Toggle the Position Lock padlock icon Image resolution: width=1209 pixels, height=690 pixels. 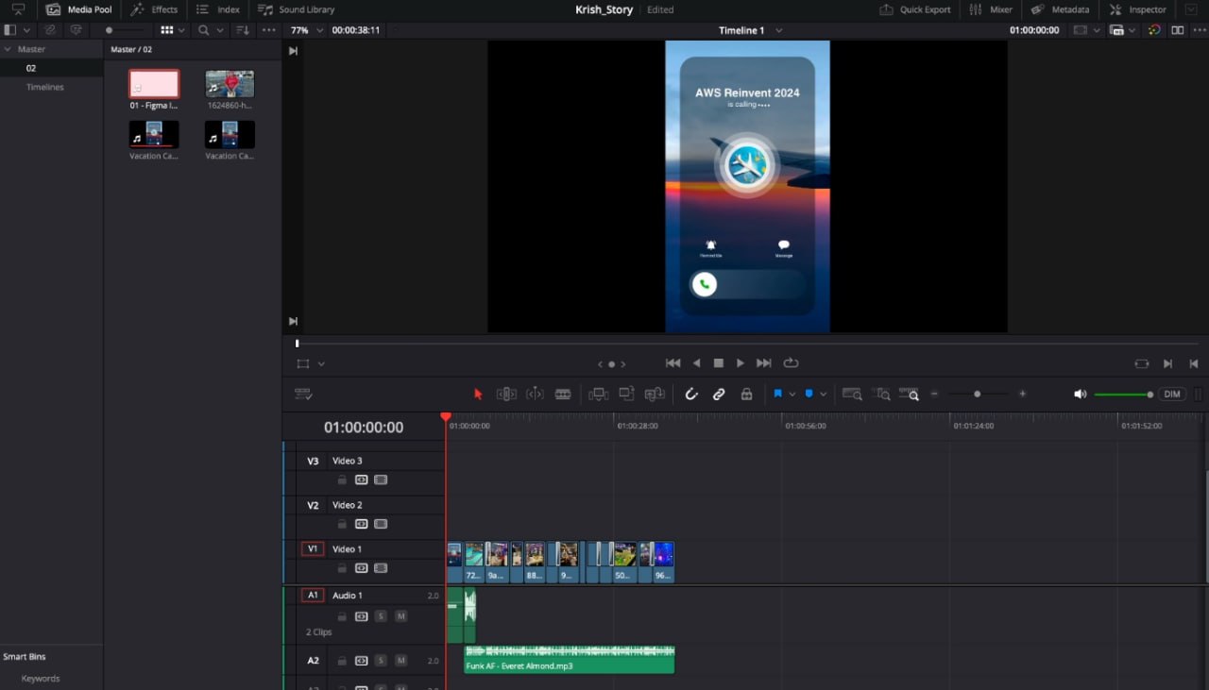tap(746, 394)
